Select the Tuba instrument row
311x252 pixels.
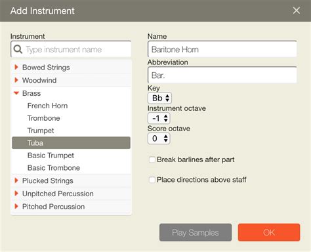(x=71, y=143)
